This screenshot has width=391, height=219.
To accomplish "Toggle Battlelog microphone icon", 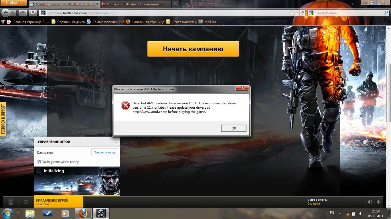I will pos(378,202).
